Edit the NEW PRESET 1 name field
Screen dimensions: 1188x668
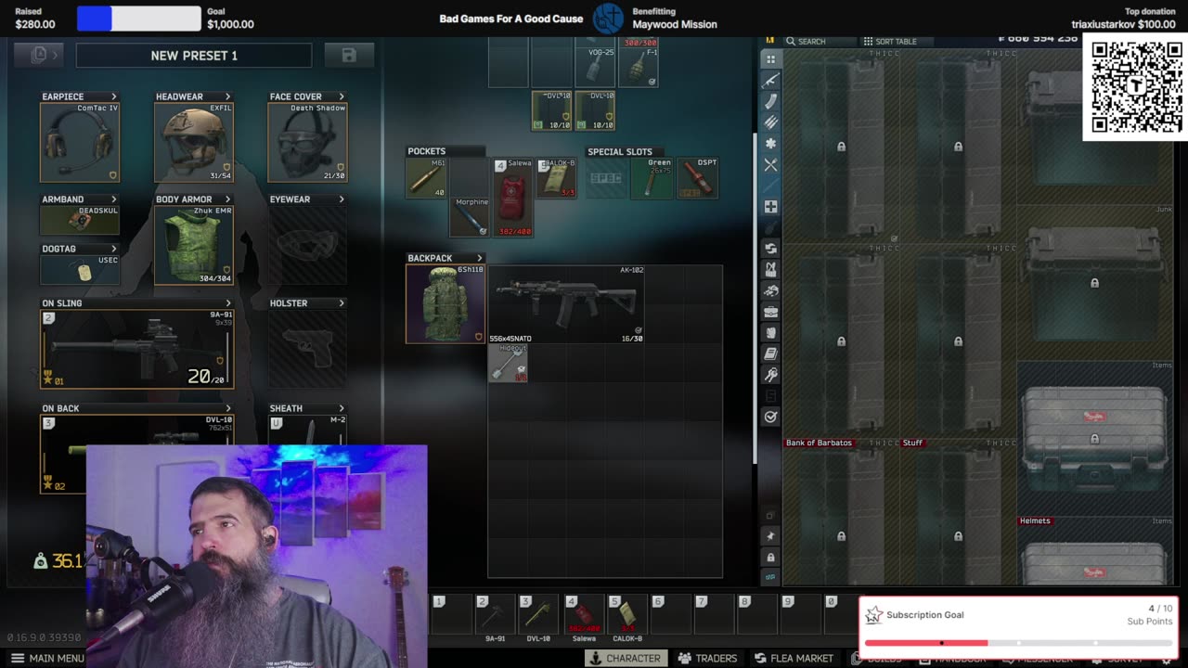pyautogui.click(x=194, y=56)
